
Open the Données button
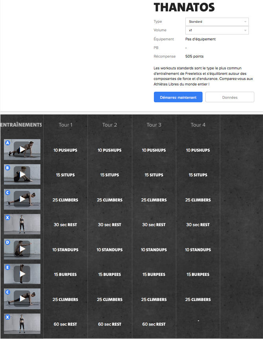pos(230,97)
